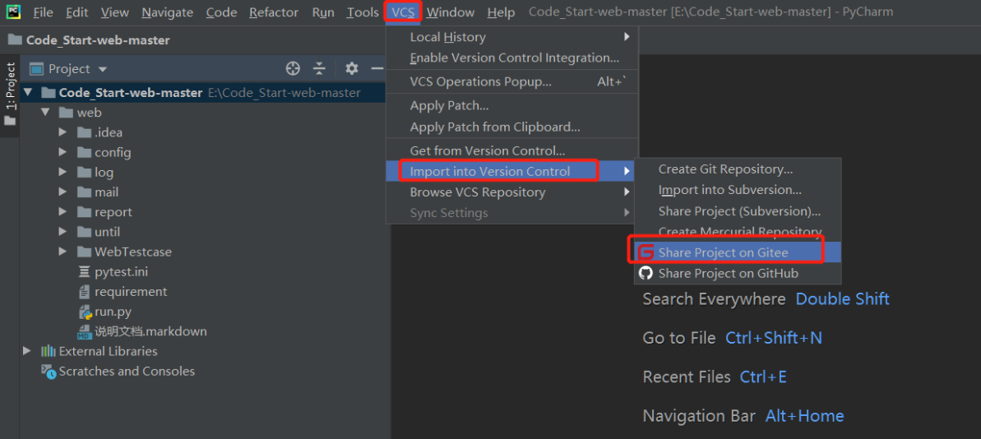Choose Create Mercurial Repository
The height and width of the screenshot is (439, 981).
pos(738,231)
